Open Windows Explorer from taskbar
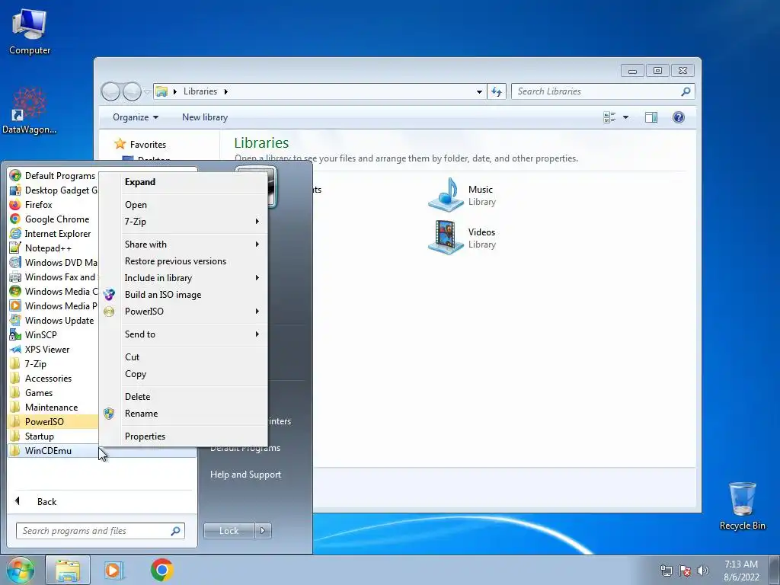The width and height of the screenshot is (780, 585). pos(68,570)
